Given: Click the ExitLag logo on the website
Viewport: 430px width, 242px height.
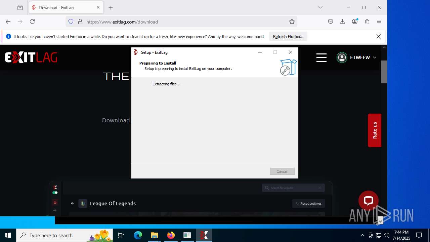Looking at the screenshot, I should coord(31,57).
